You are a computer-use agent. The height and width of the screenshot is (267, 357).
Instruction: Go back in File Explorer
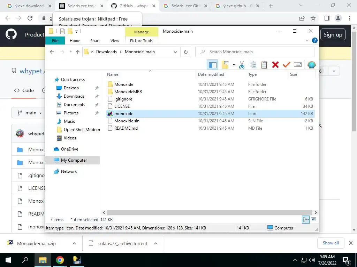coord(52,52)
